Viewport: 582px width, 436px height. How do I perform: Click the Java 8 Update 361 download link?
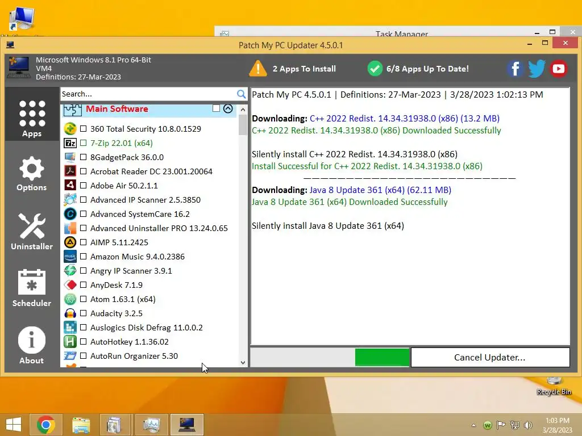coord(380,190)
